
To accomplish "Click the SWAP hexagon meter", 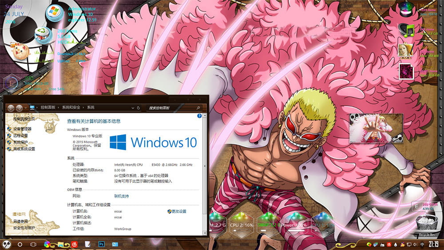I will pos(268,225).
